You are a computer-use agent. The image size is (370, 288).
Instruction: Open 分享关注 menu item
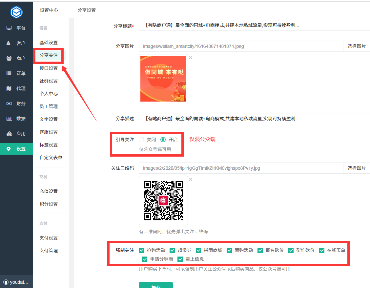click(x=49, y=55)
